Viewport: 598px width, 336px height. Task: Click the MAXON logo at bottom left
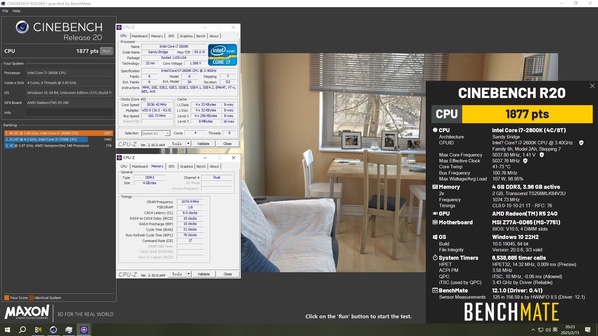[x=27, y=312]
